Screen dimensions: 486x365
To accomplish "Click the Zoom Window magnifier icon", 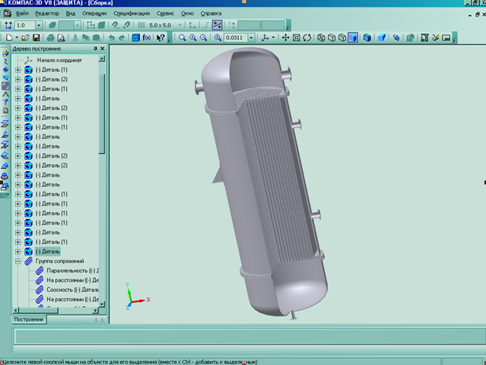I will pyautogui.click(x=182, y=38).
